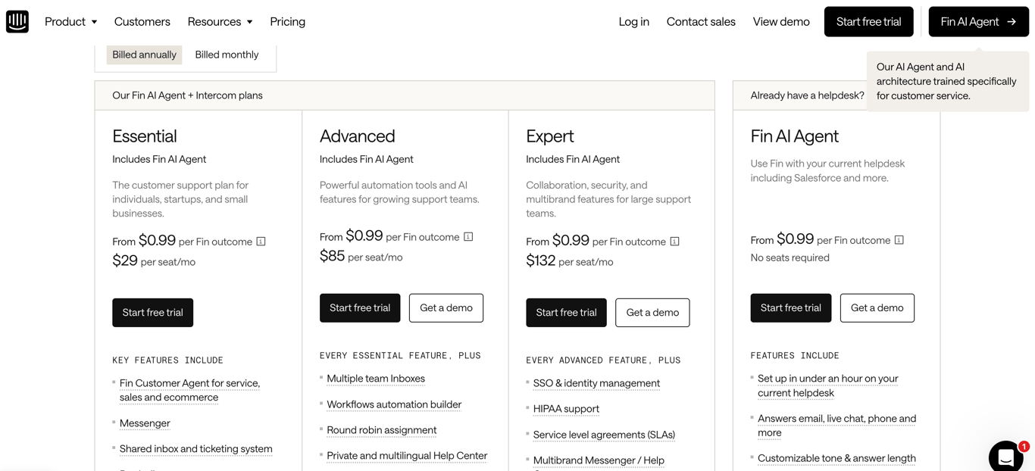Go to Pricing in the nav bar
The height and width of the screenshot is (471, 1035).
click(287, 22)
